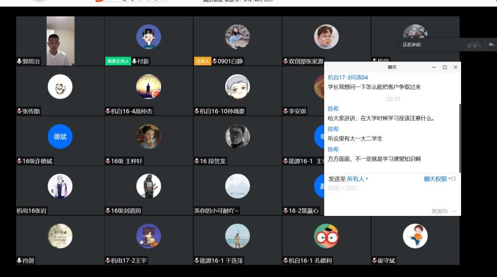Viewport: 497px width, 277px height.
Task: Click the muted mic icon beside 张传勘
Action: tap(19, 111)
